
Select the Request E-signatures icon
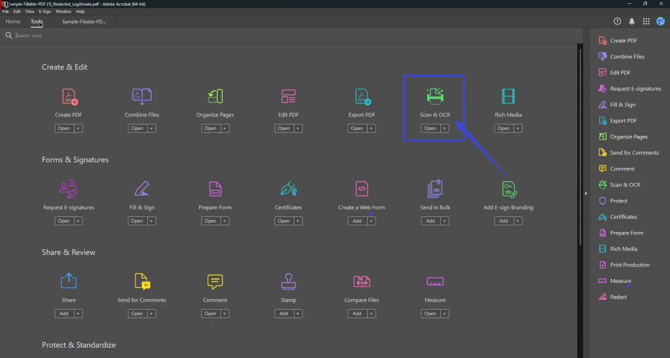(68, 189)
